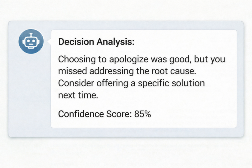Click the speech bubble tail pointer
Screen dimensions: 252x168
(49, 42)
